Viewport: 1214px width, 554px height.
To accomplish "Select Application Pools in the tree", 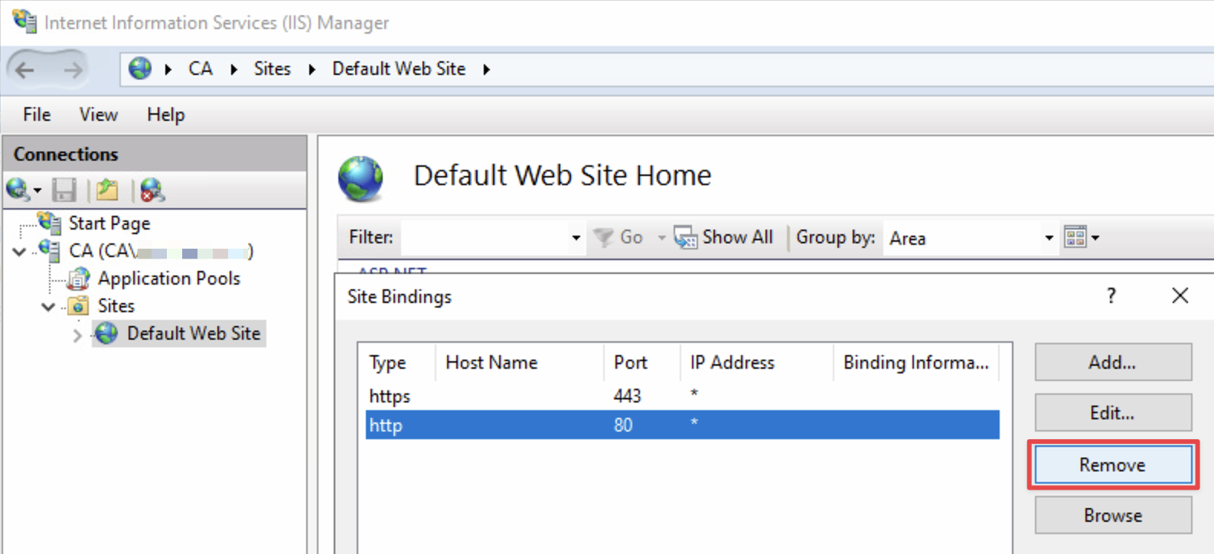I will (168, 279).
